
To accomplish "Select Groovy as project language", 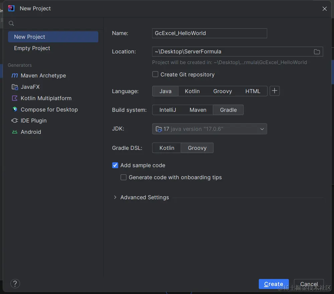I will click(x=222, y=91).
